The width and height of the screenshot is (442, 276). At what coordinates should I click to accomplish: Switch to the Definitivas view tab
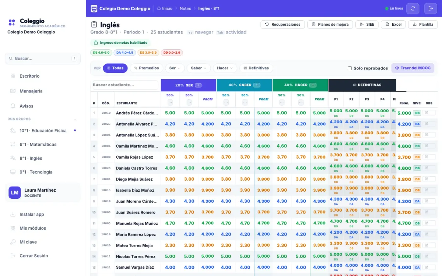[x=256, y=68]
